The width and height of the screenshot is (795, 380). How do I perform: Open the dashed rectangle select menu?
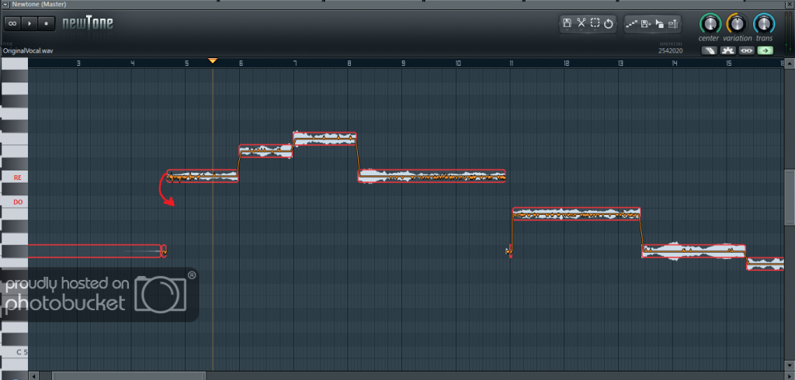[595, 23]
